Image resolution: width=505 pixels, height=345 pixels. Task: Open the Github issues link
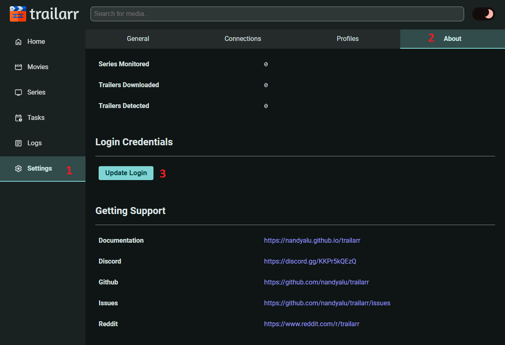point(327,303)
